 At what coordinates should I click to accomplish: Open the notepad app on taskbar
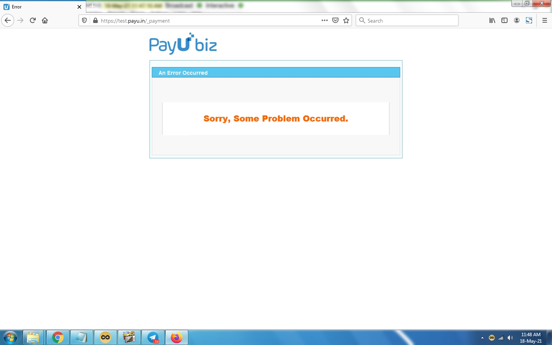pos(82,337)
